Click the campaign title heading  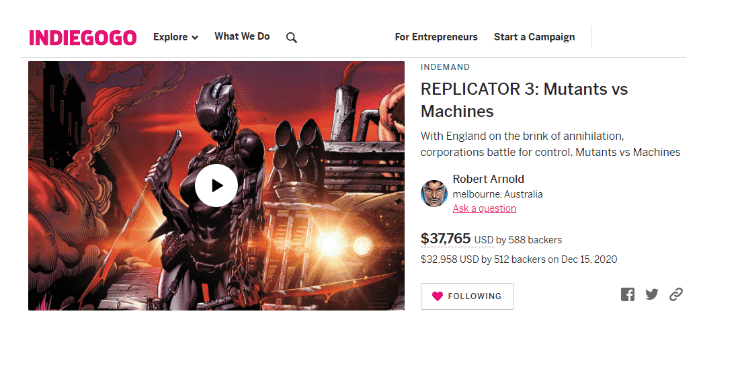[524, 100]
